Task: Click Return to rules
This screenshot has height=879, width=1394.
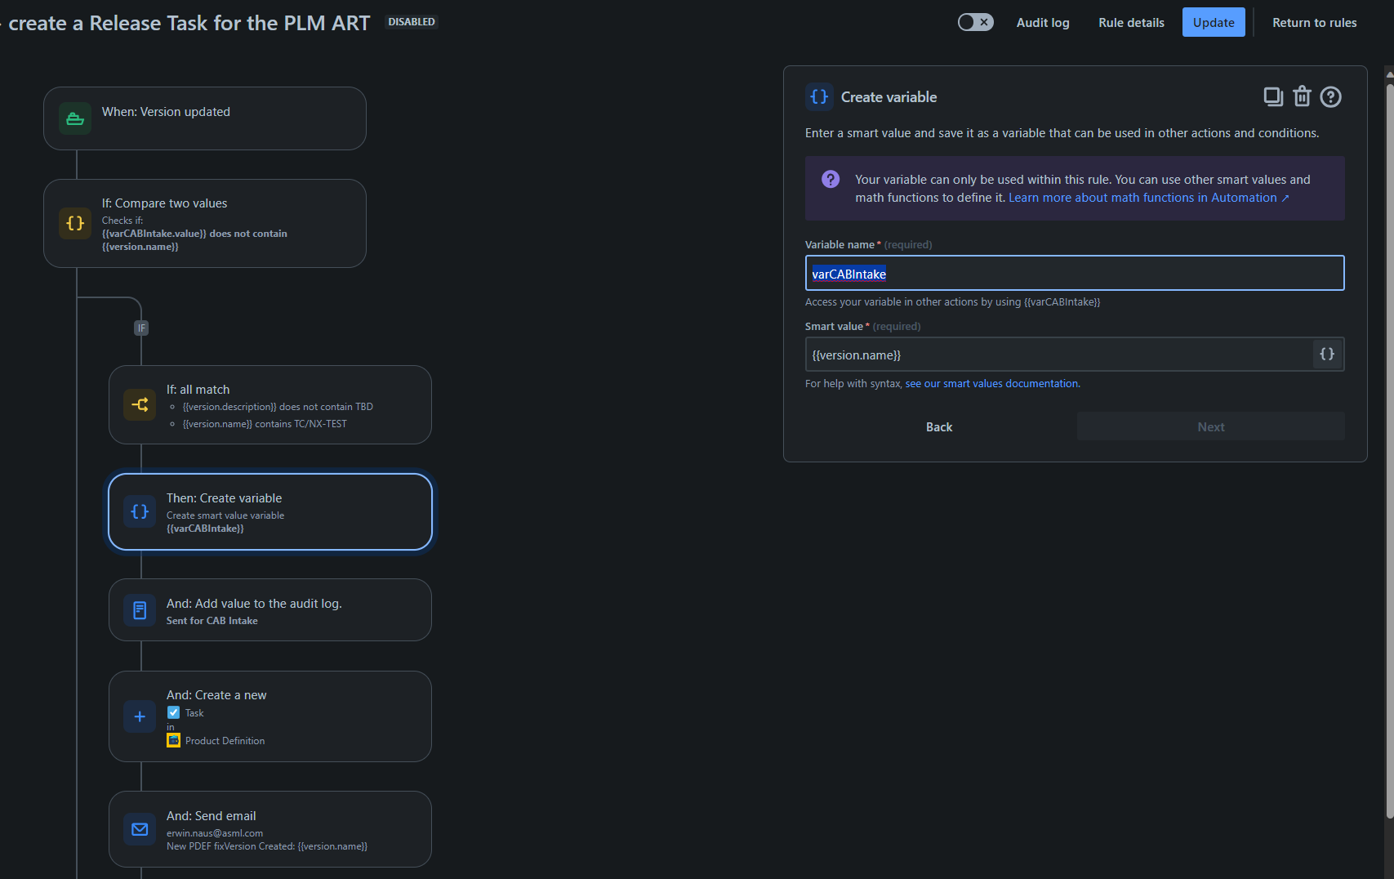Action: tap(1314, 23)
